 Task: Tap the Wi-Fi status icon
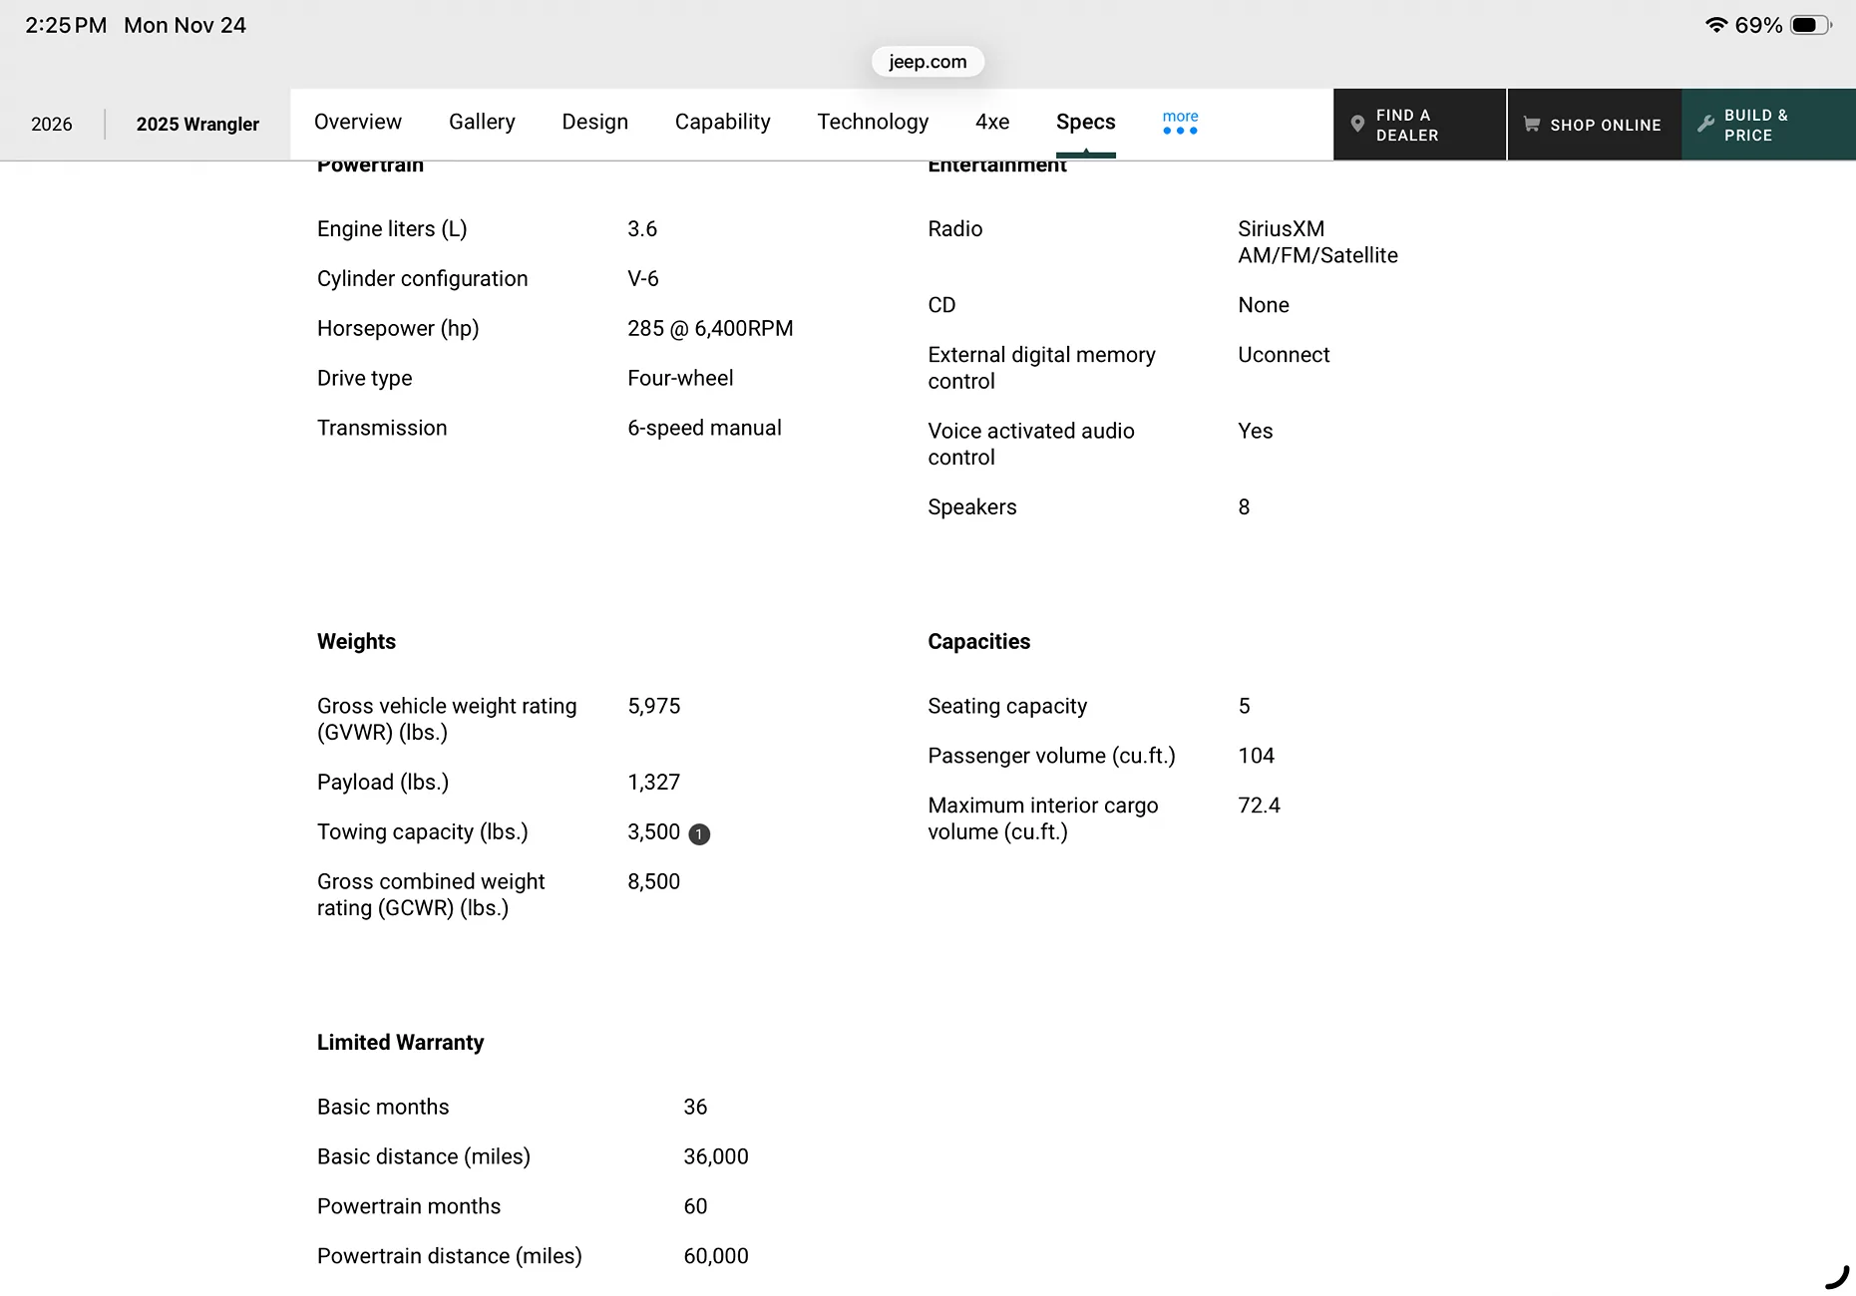pyautogui.click(x=1716, y=25)
